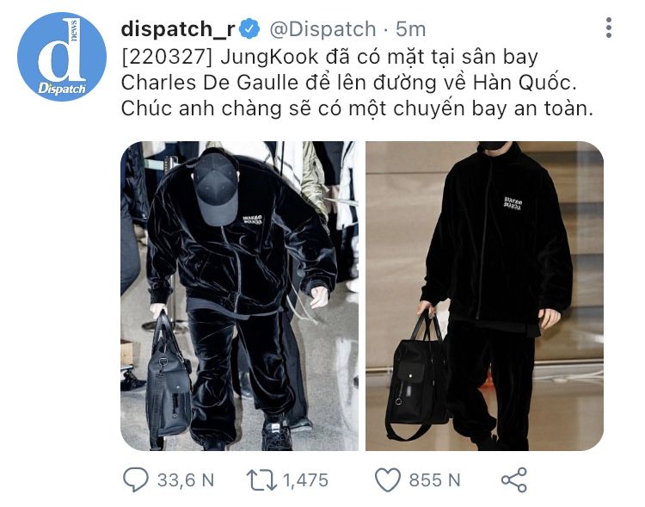Like the tweet with heart icon
Image resolution: width=645 pixels, height=507 pixels.
[388, 479]
